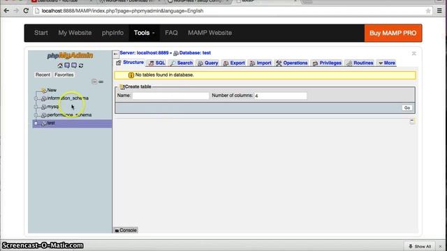447x251 pixels.
Task: Click the Go button to create table
Action: click(x=407, y=108)
